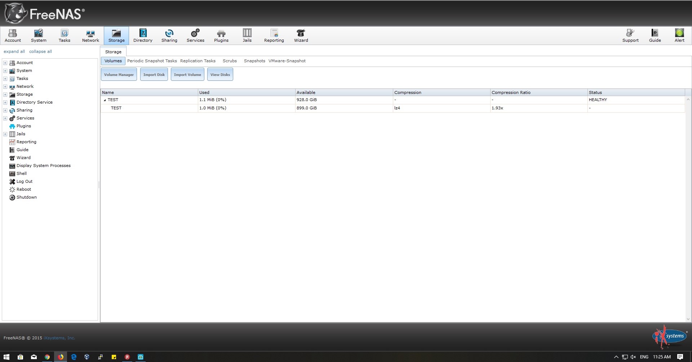Viewport: 692px width, 362px height.
Task: Click the lz4 compression cell
Action: (442, 108)
